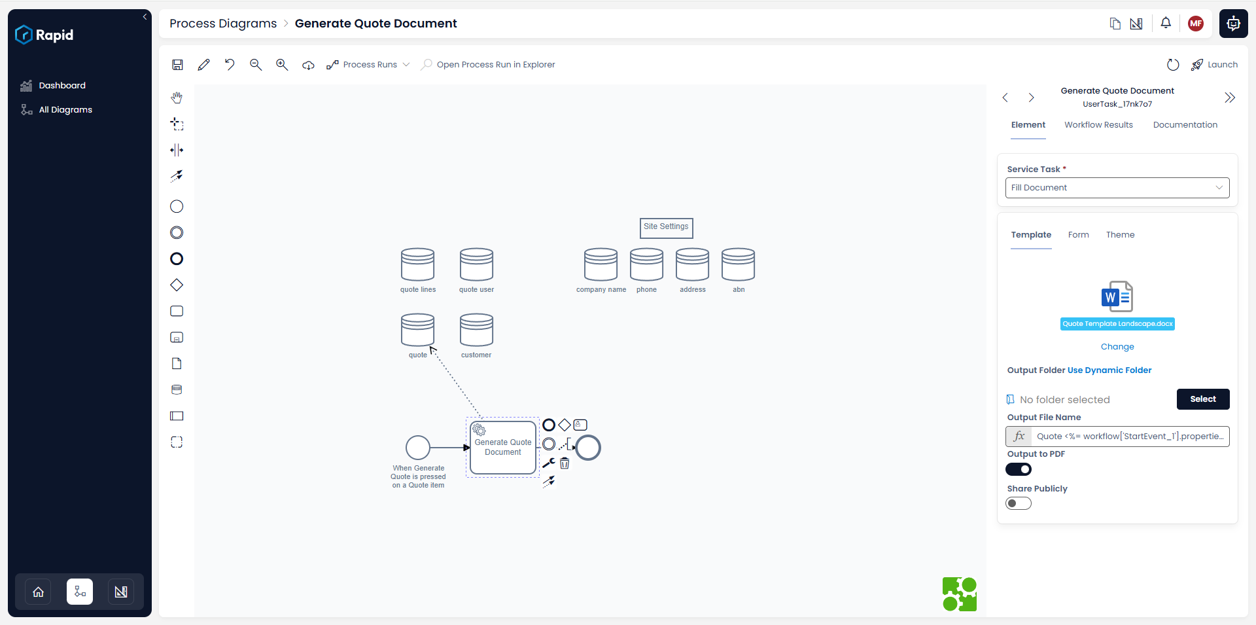Select the Generate Quote Document task on canvas
Image resolution: width=1256 pixels, height=625 pixels.
(x=503, y=448)
